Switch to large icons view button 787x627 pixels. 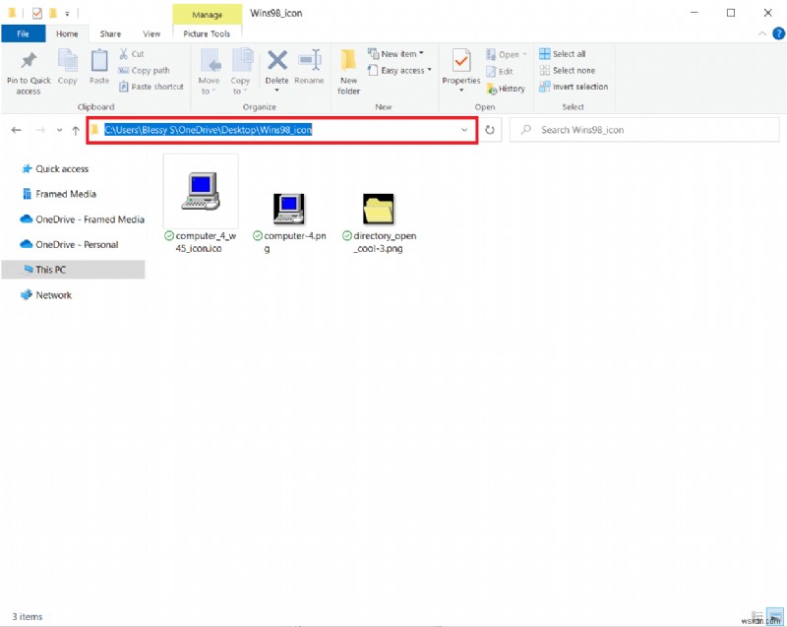pos(775,616)
